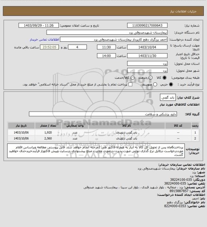The width and height of the screenshot is (207, 227).
Task: Click the remaining days field showing 4
Action: point(77,47)
